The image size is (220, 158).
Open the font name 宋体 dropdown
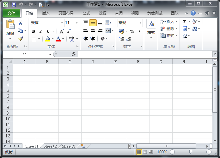pyautogui.click(x=62, y=23)
